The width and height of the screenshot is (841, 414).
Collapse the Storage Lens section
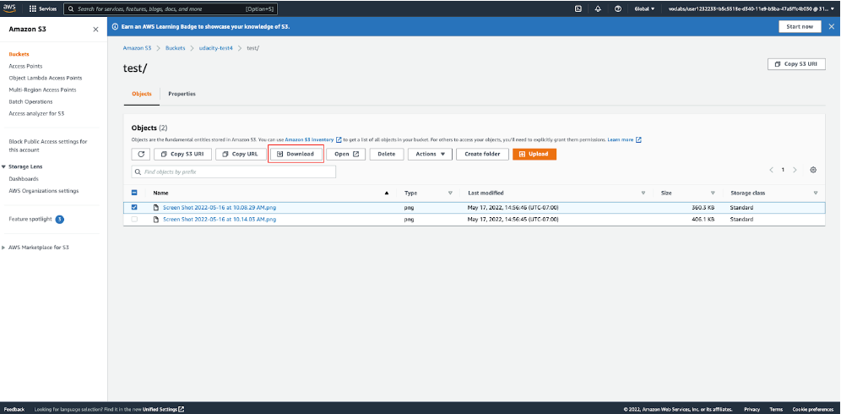4,167
